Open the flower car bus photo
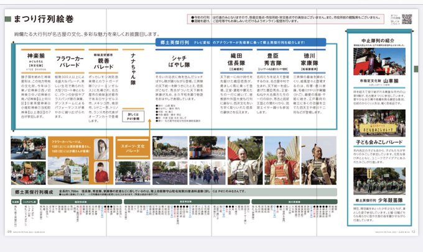The image size is (423, 252). pyautogui.click(x=68, y=171)
